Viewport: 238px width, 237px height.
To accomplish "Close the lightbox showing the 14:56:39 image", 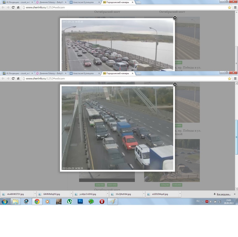I will click(x=175, y=84).
